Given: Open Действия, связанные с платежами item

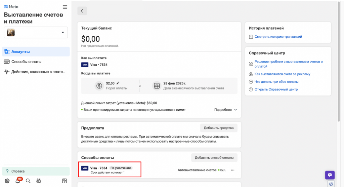Looking at the screenshot, I should [x=36, y=72].
